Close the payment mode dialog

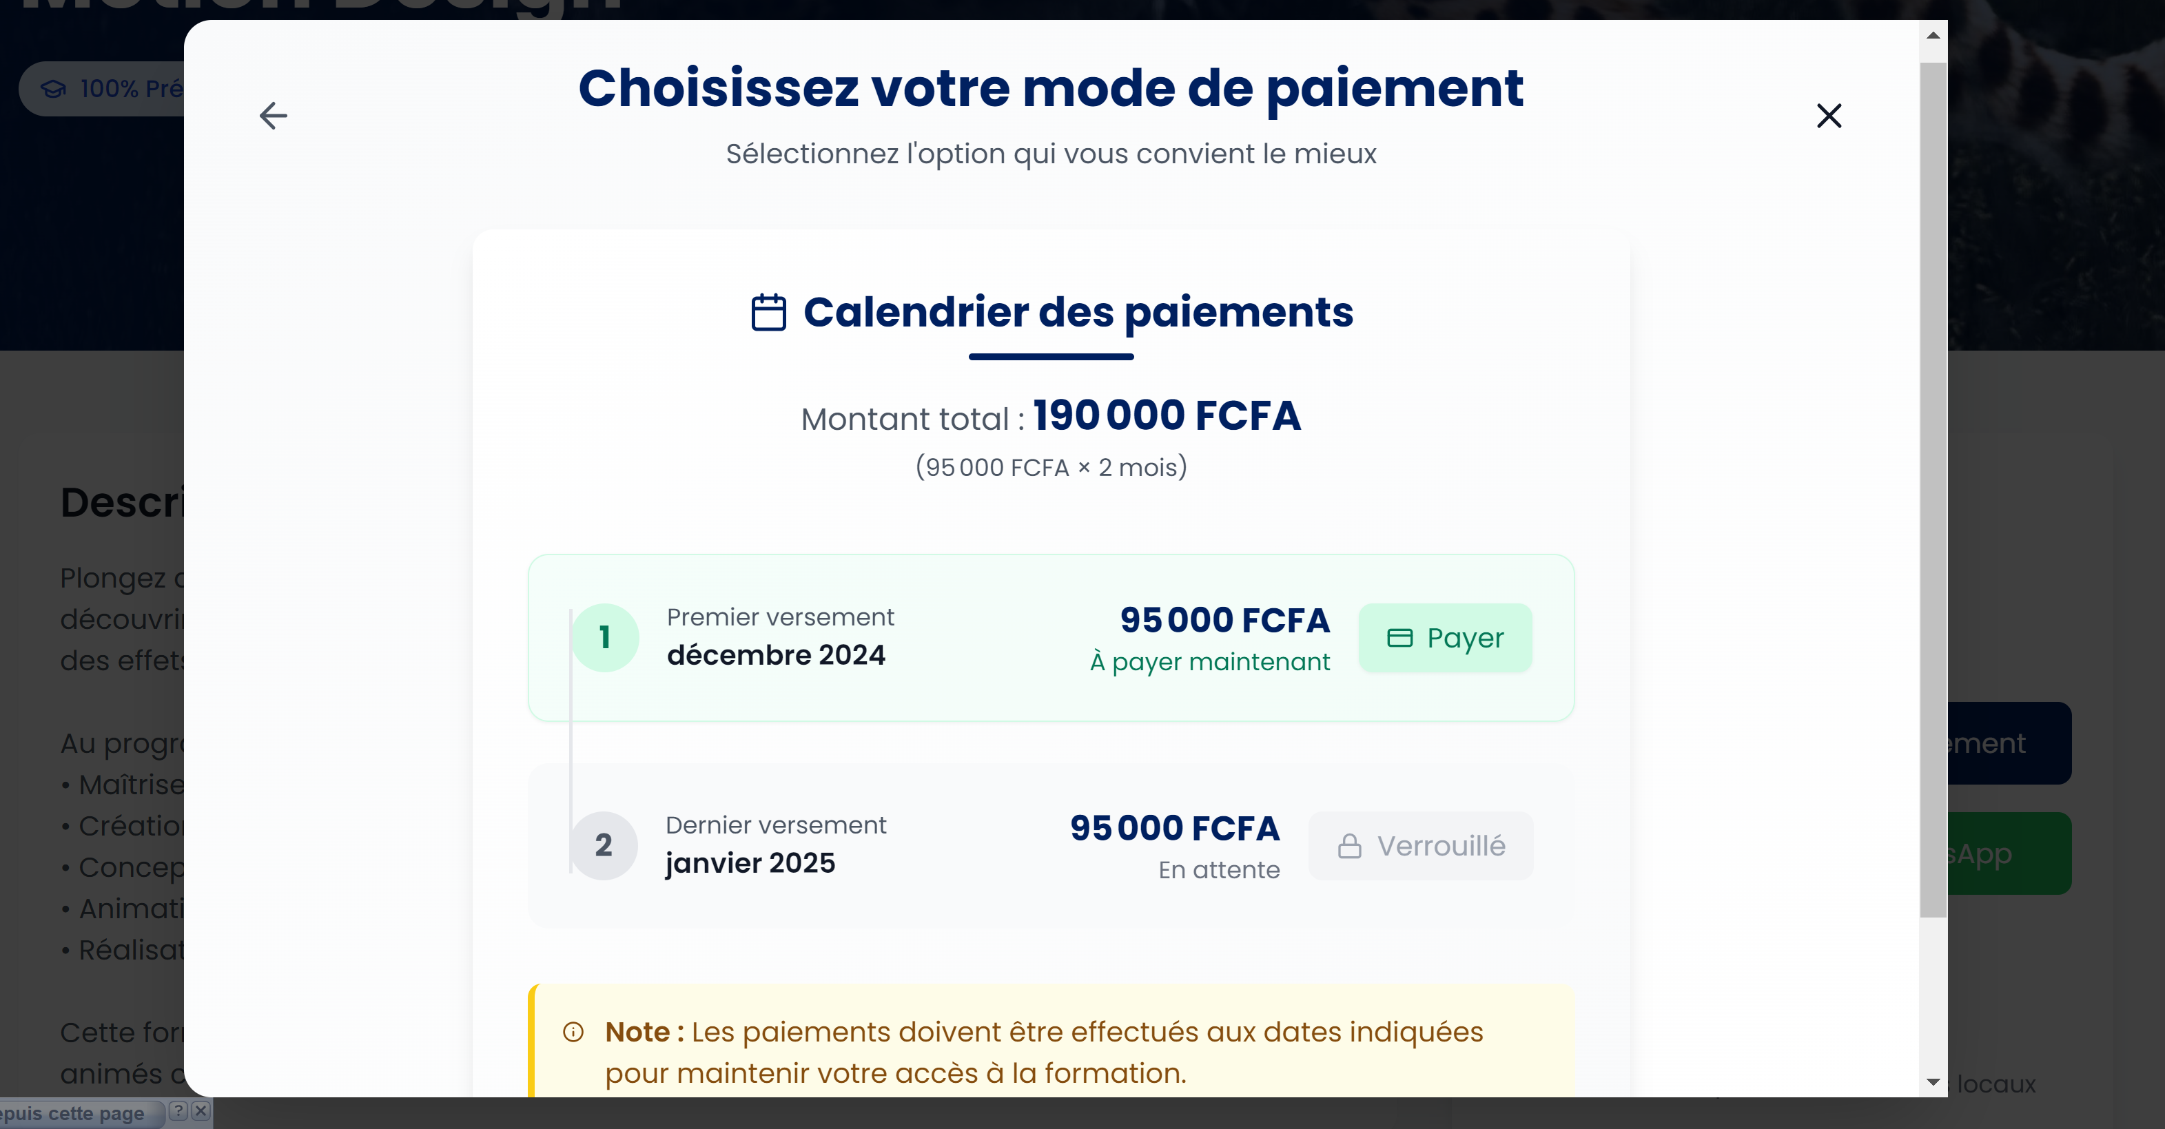click(x=1828, y=116)
